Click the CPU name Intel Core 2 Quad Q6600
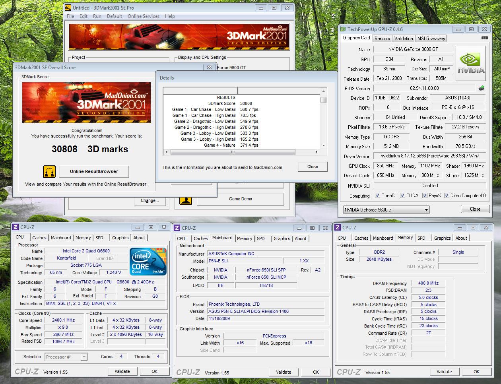Image resolution: width=501 pixels, height=384 pixels. coord(86,251)
